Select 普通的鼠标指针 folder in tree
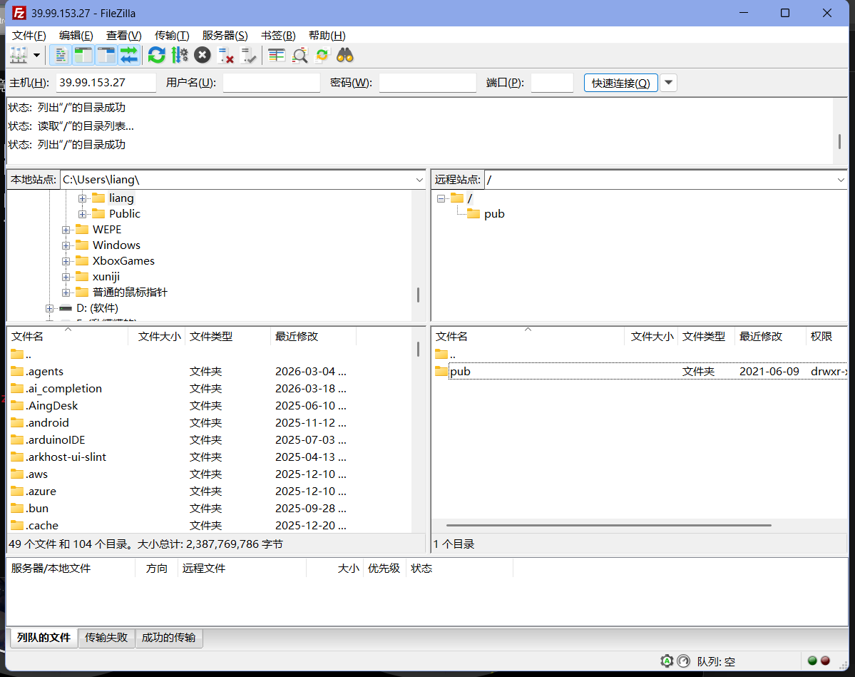The height and width of the screenshot is (677, 855). (x=130, y=292)
